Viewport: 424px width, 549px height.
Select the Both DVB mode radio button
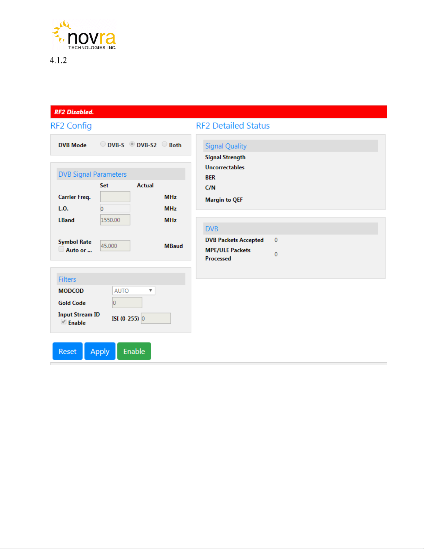[164, 144]
